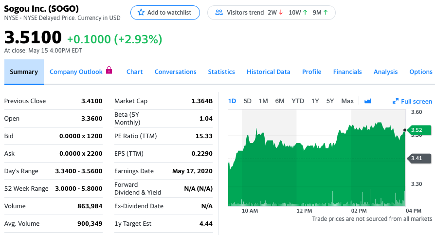Image resolution: width=435 pixels, height=235 pixels.
Task: Select the 6M chart range
Action: (x=280, y=101)
